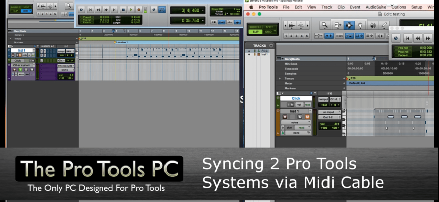Expand the Tempo ruler disclosure triangle
The width and height of the screenshot is (439, 202).
pyautogui.click(x=280, y=79)
